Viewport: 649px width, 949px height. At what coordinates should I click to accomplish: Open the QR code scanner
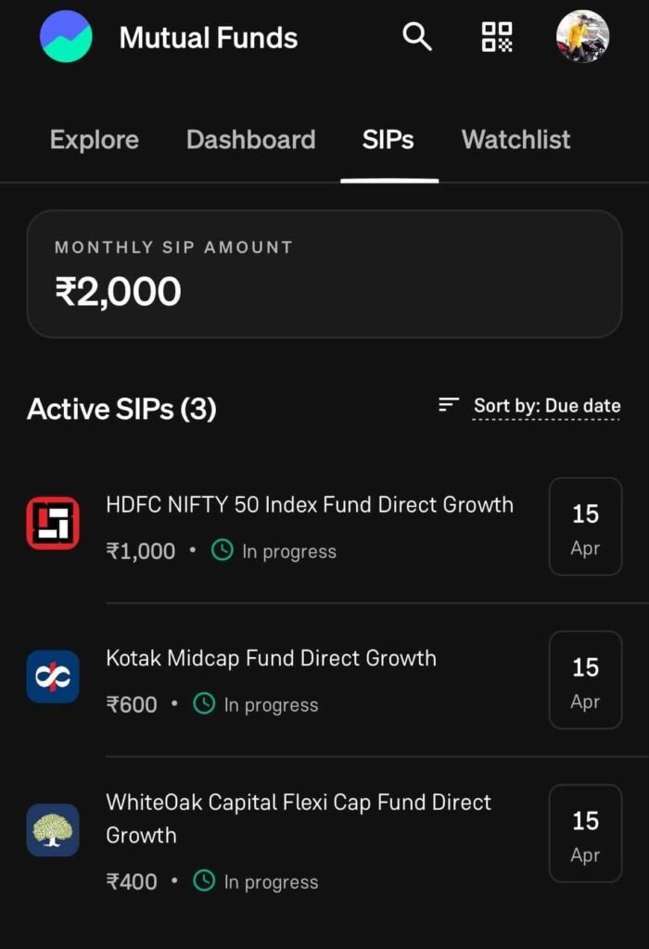click(x=497, y=37)
